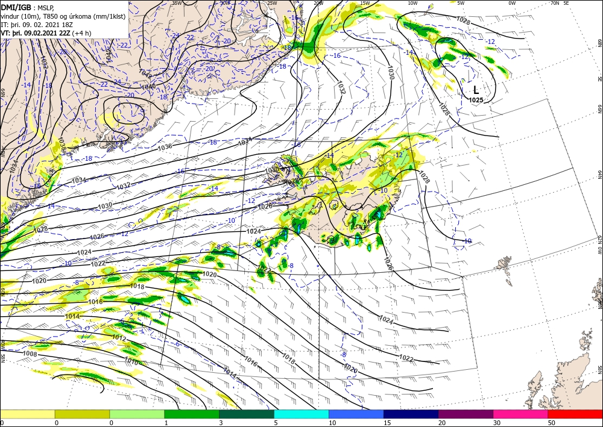The width and height of the screenshot is (603, 427).
Task: Click the light green legend swatch
Action: (x=137, y=414)
